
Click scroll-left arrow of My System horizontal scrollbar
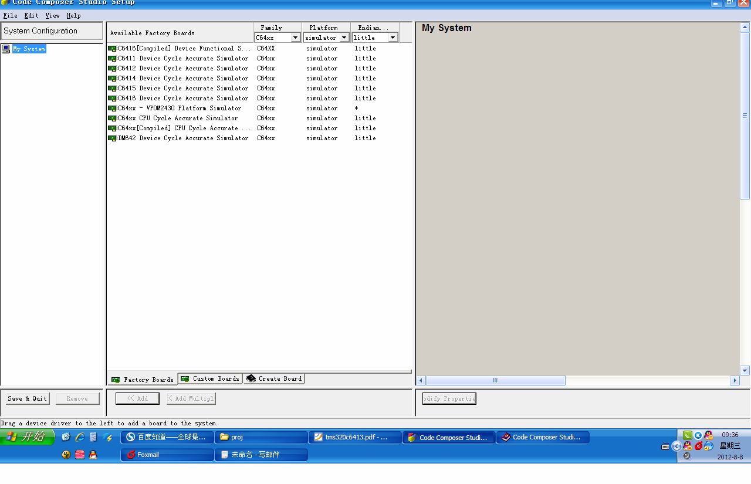tap(421, 380)
